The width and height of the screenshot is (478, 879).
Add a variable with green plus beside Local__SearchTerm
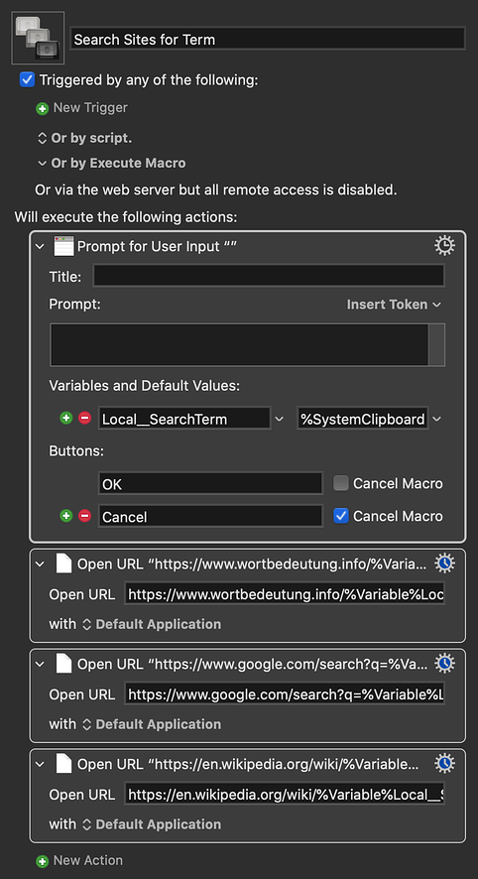66,419
